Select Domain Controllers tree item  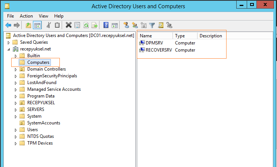46,69
